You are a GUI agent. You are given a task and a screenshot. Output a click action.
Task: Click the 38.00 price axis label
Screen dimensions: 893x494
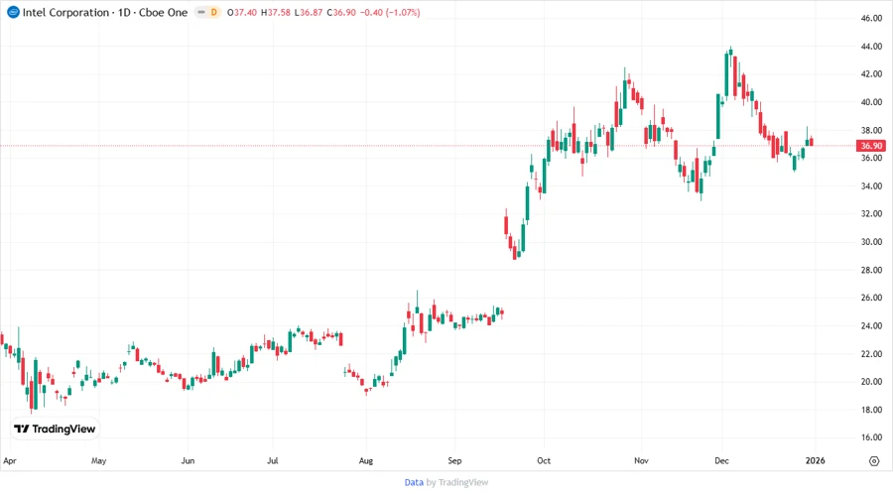point(871,130)
